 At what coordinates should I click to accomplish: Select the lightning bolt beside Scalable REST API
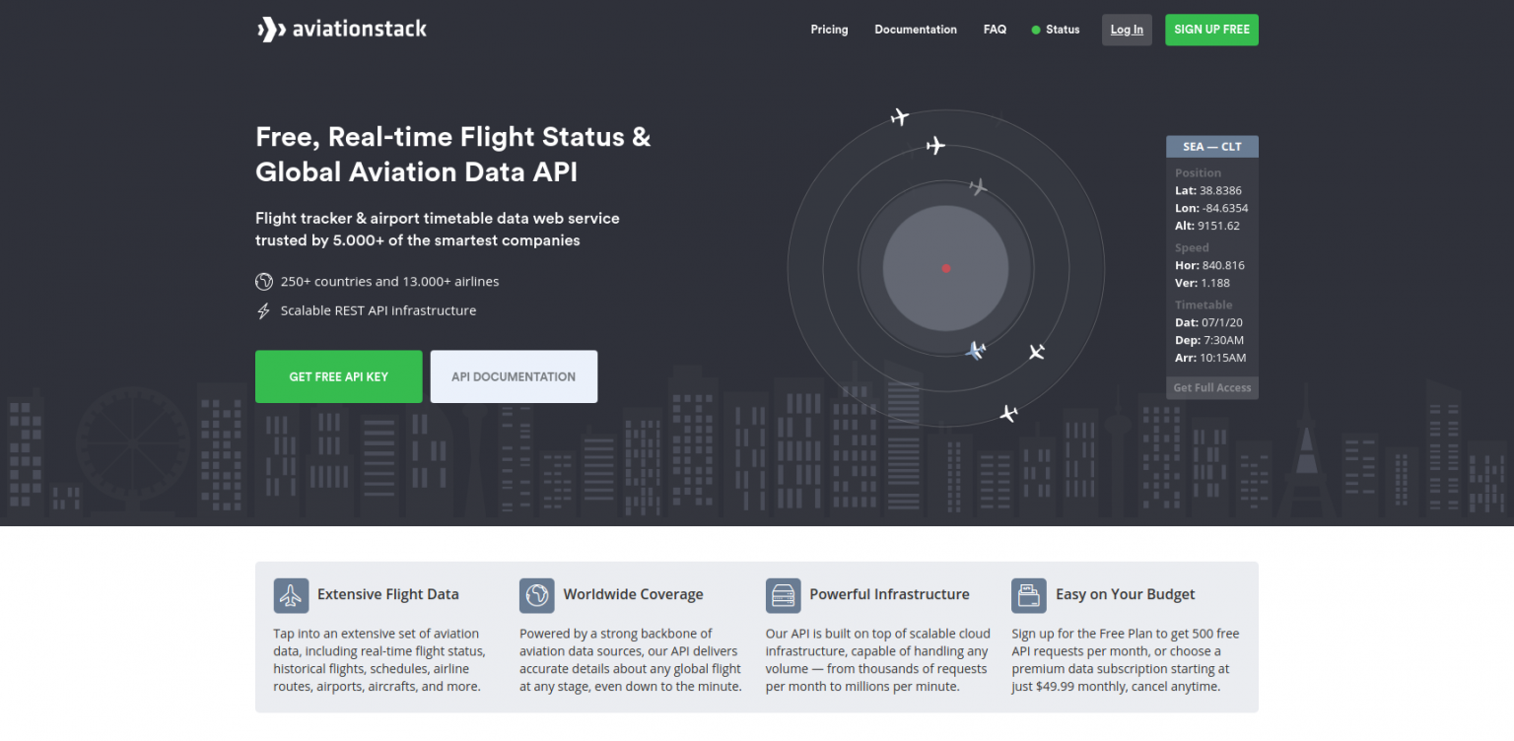coord(263,310)
